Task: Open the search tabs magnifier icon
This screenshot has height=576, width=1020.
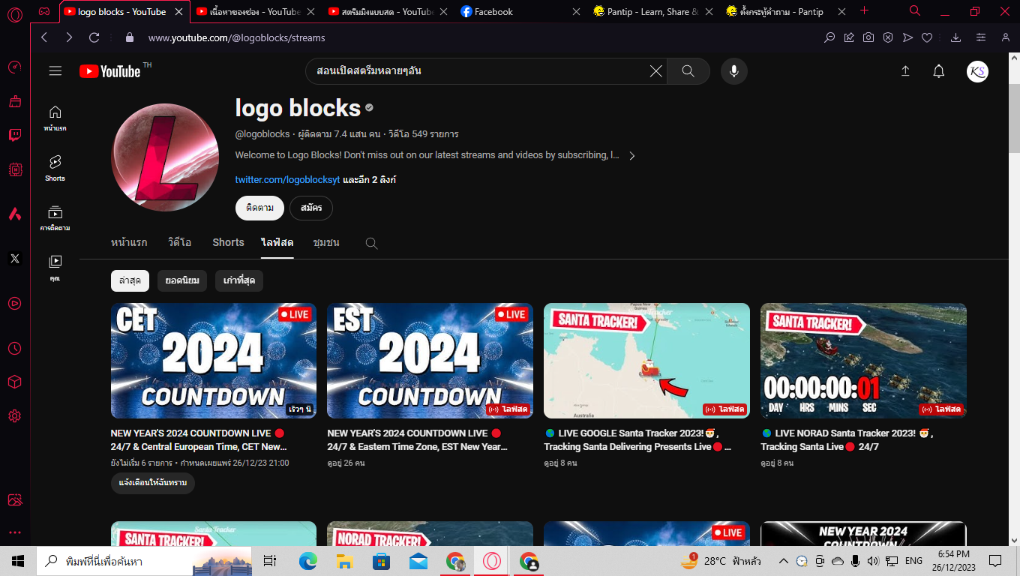Action: tap(915, 10)
